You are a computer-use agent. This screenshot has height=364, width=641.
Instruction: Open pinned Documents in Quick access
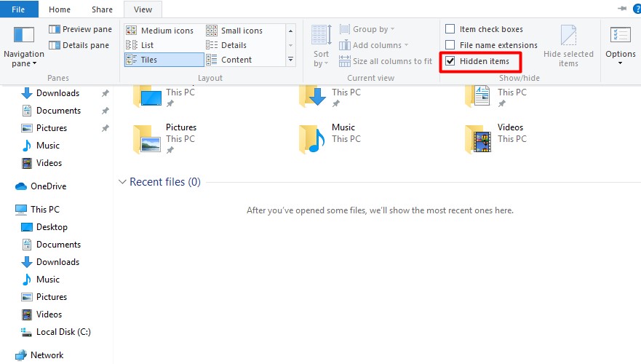click(x=58, y=111)
